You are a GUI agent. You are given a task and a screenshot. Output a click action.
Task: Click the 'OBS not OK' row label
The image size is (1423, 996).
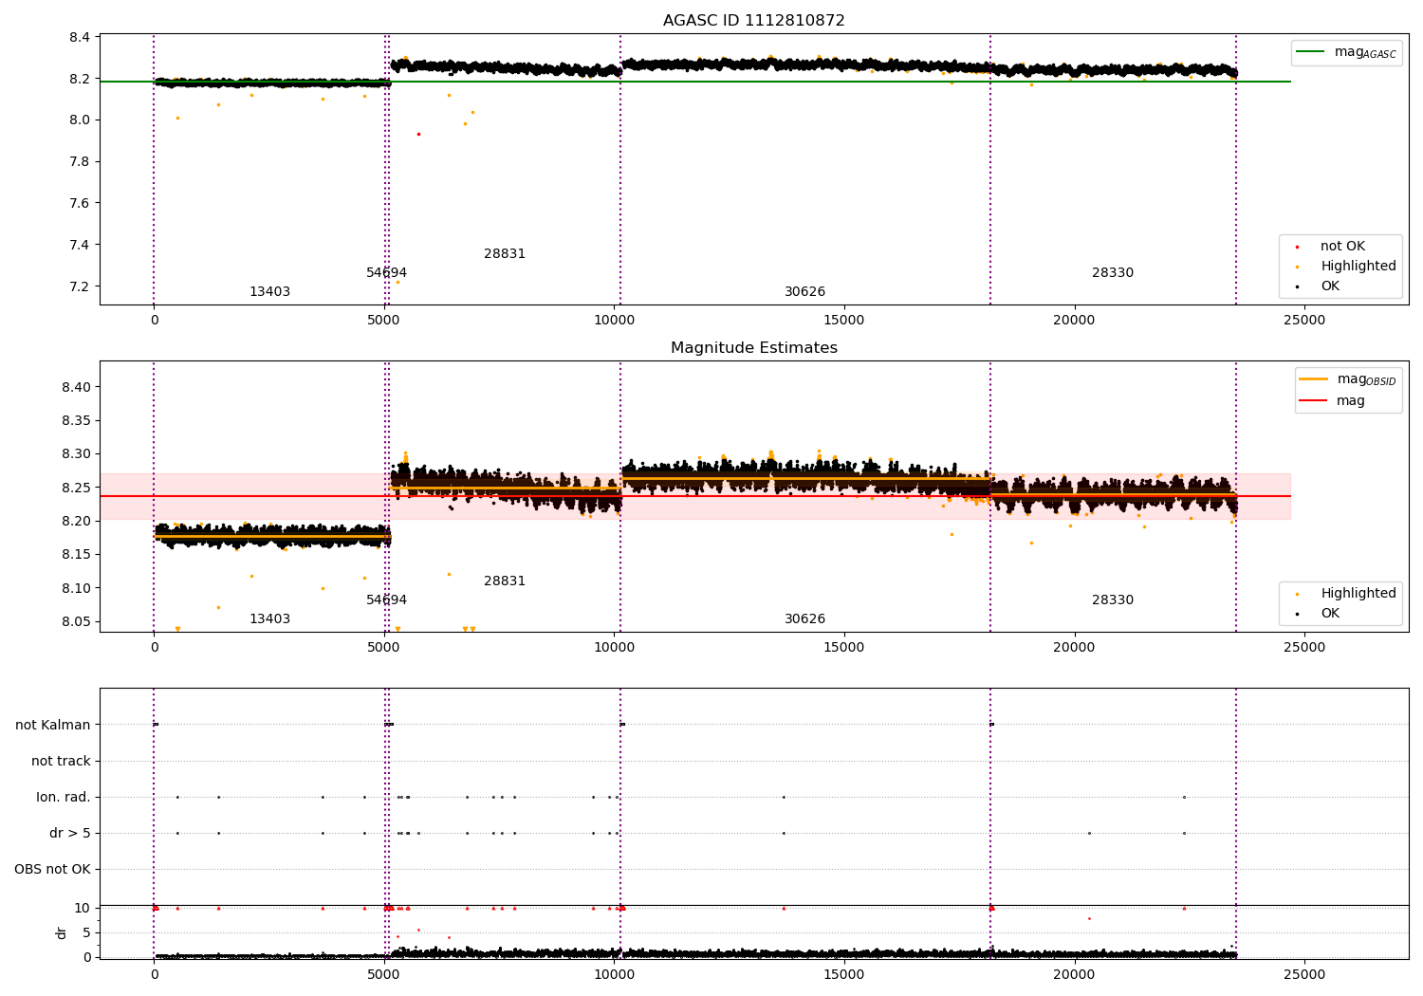[52, 870]
